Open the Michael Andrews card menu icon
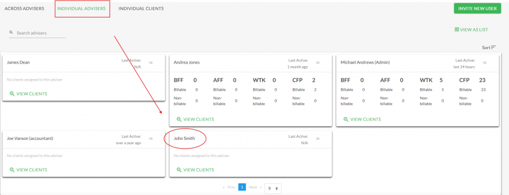Screen dimensions: 509x195 point(484,63)
